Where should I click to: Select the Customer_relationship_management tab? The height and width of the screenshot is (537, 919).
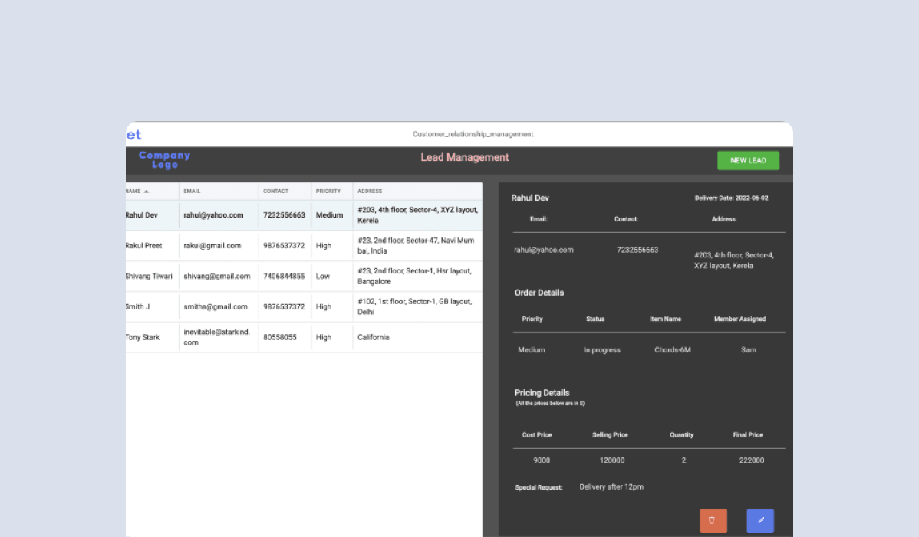pos(473,133)
